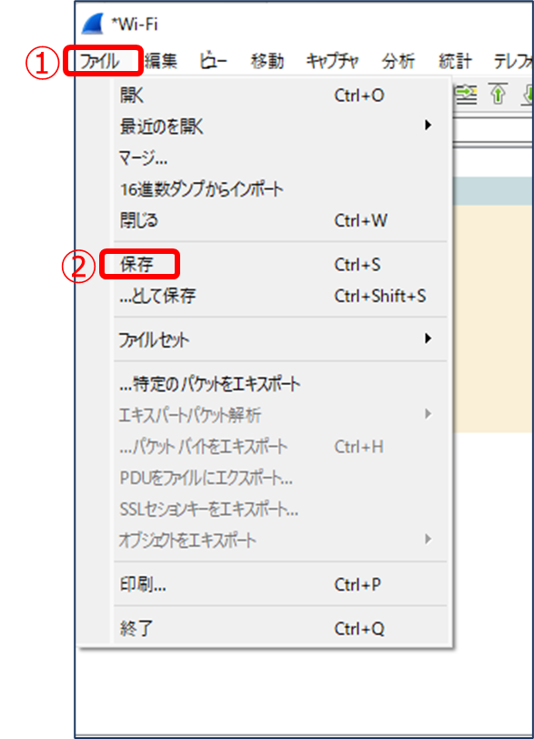Expand the 最近のを開く submenu
534x739 pixels.
280,127
